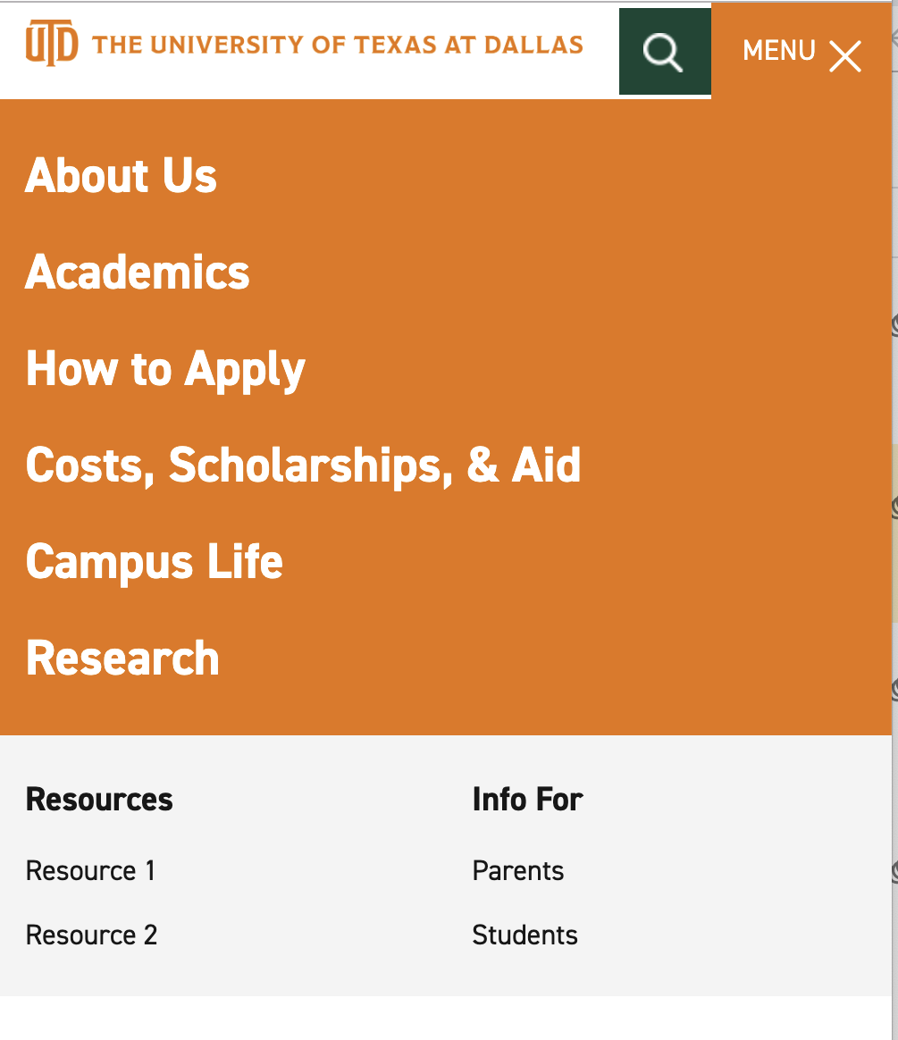The width and height of the screenshot is (898, 1040).
Task: Visit the Students info link
Action: point(525,935)
